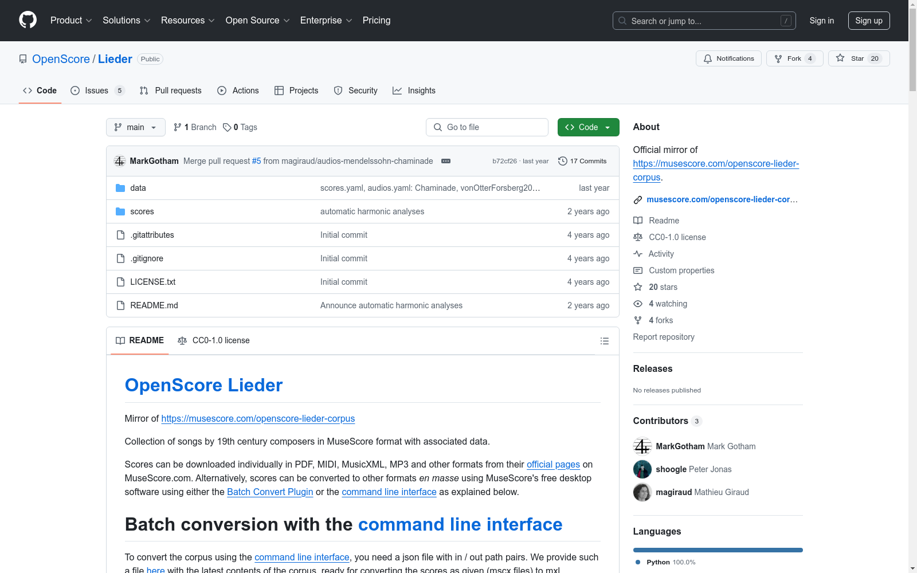Viewport: 917px width, 573px height.
Task: Open the Open Source dropdown menu
Action: click(258, 21)
